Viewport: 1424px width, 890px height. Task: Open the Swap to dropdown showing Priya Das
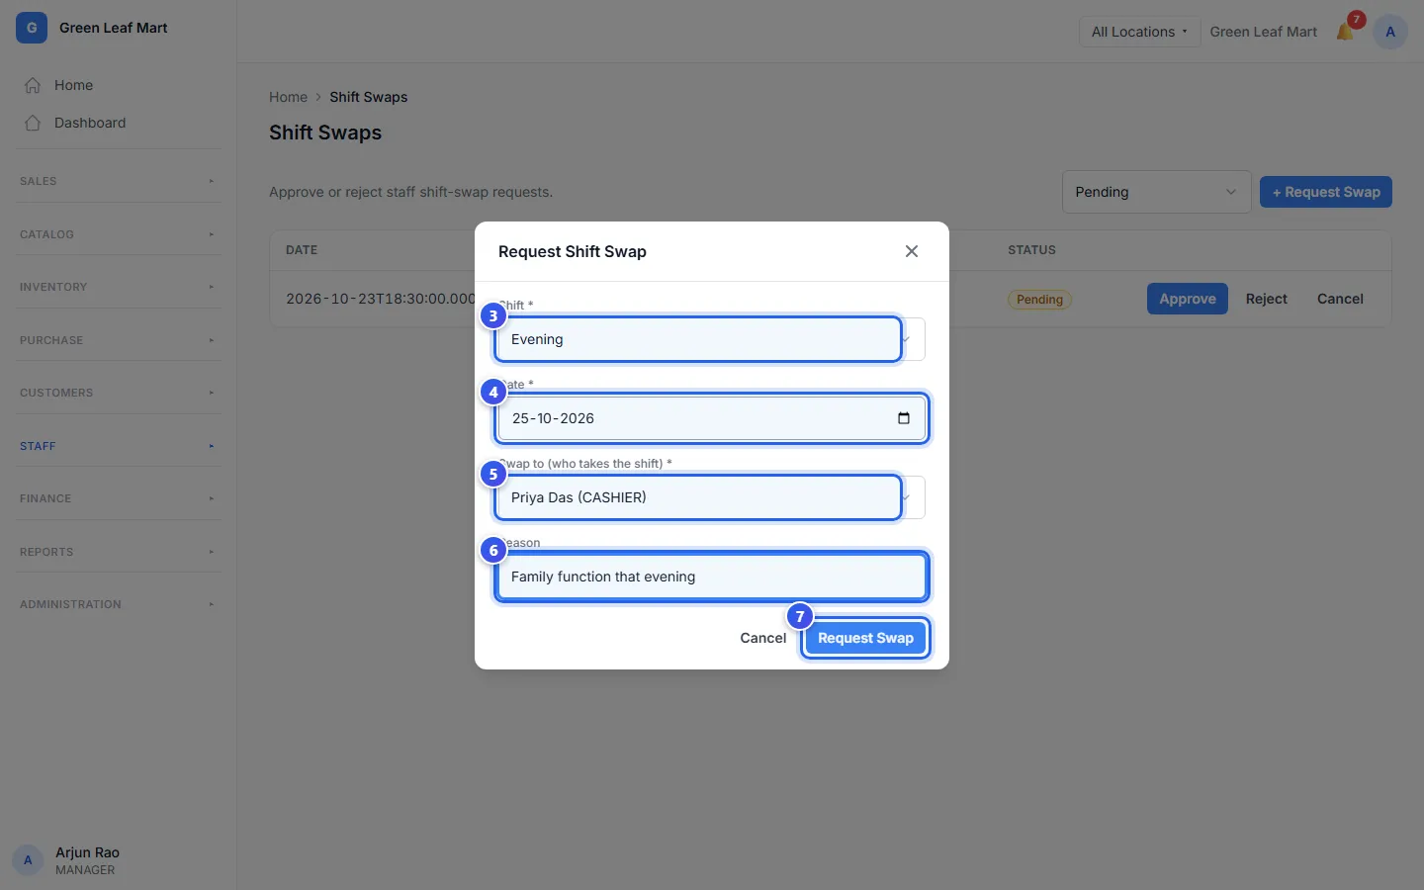click(712, 497)
